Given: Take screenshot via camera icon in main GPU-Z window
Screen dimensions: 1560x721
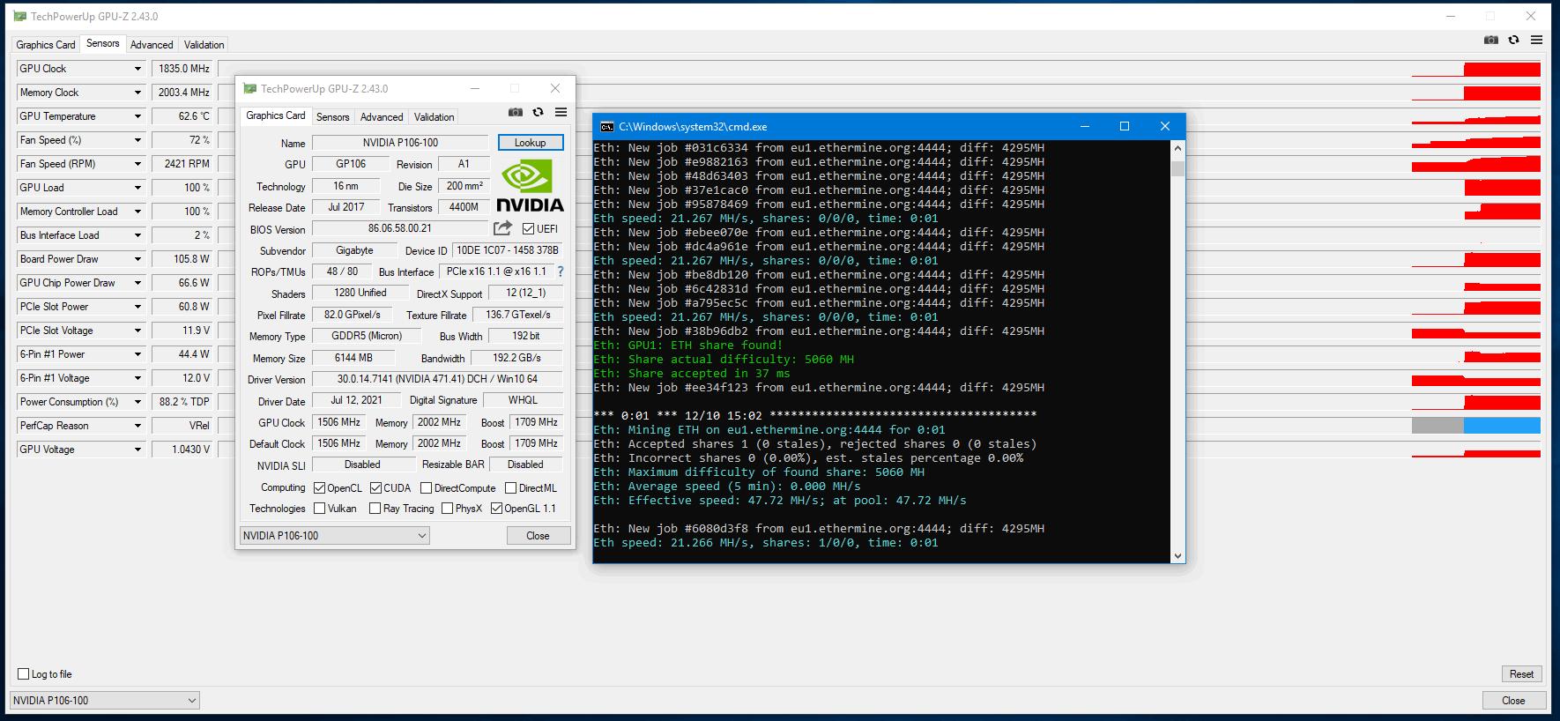Looking at the screenshot, I should pos(1491,40).
